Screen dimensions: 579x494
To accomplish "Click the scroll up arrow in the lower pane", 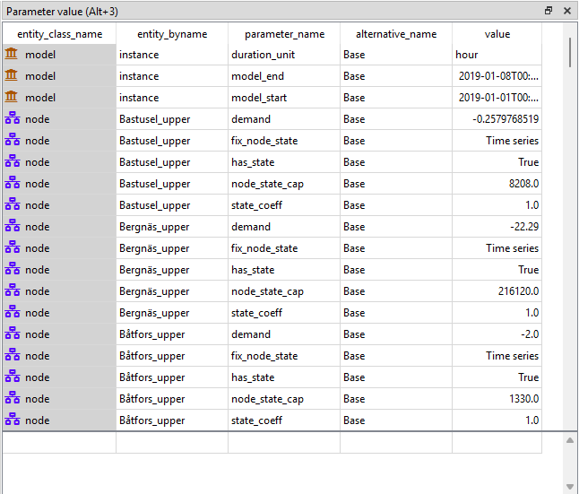I will (570, 440).
